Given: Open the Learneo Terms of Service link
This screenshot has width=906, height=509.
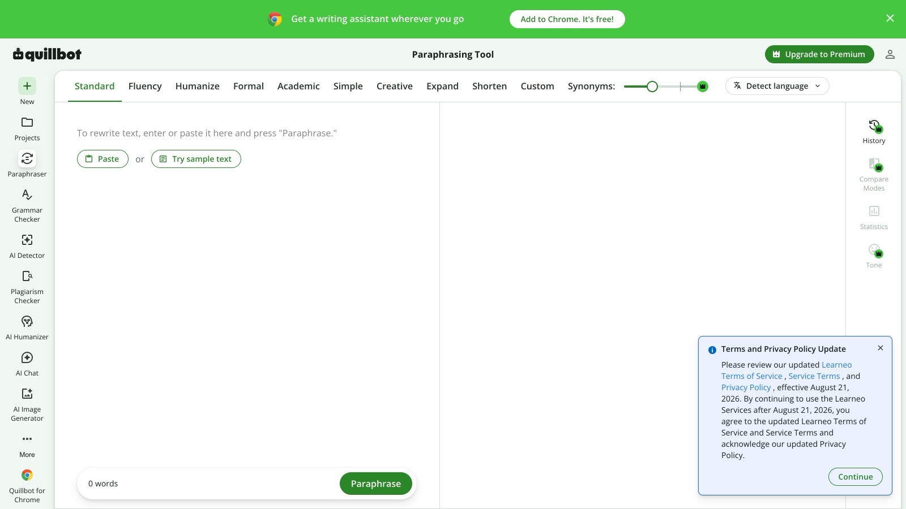Looking at the screenshot, I should [787, 370].
